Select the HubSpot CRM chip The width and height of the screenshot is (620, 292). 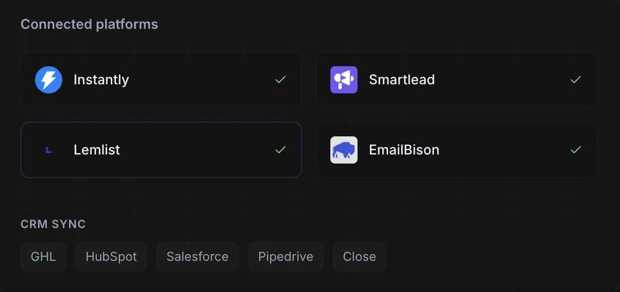click(111, 257)
